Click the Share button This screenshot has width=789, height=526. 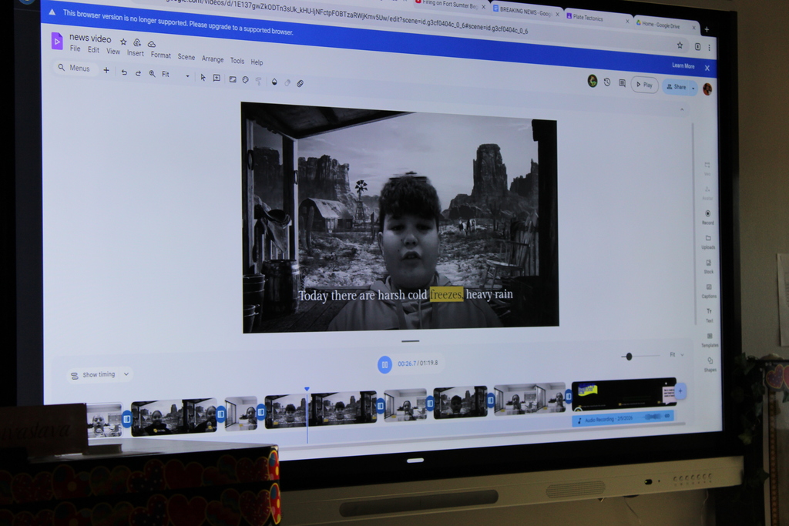tap(676, 87)
